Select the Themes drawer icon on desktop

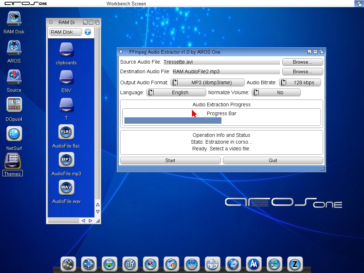(12, 161)
